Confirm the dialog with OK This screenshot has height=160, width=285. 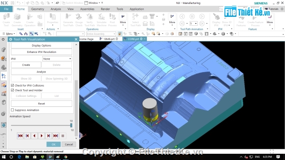53,144
